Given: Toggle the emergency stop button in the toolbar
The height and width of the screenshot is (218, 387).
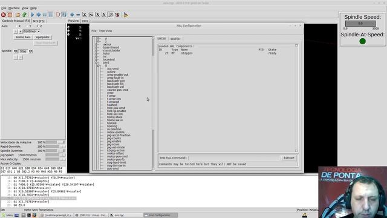Looking at the screenshot, I should [4, 15].
